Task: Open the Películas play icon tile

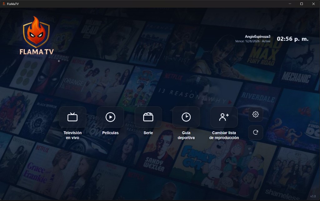Action: (x=110, y=117)
